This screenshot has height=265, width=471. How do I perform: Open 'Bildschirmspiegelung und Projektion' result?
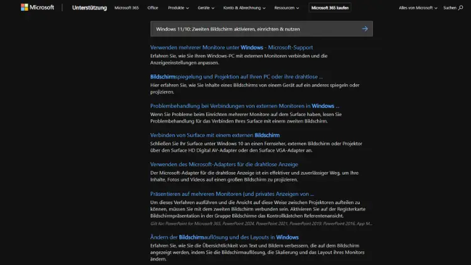pyautogui.click(x=236, y=77)
